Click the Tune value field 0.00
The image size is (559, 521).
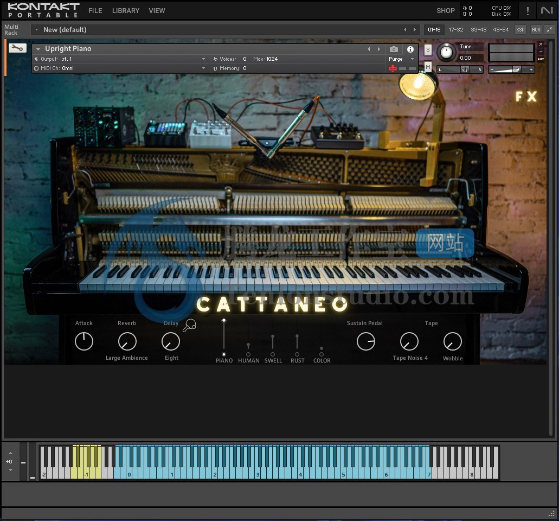coord(471,58)
